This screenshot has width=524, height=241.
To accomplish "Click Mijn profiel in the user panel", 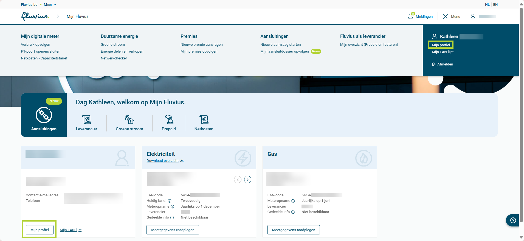I will [x=441, y=45].
